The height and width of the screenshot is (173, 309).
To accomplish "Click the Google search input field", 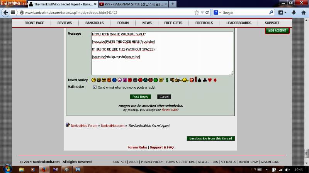I will (245, 13).
